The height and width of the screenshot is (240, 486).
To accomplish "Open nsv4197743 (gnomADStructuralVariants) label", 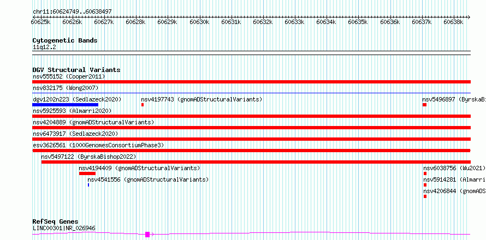I will (201, 99).
